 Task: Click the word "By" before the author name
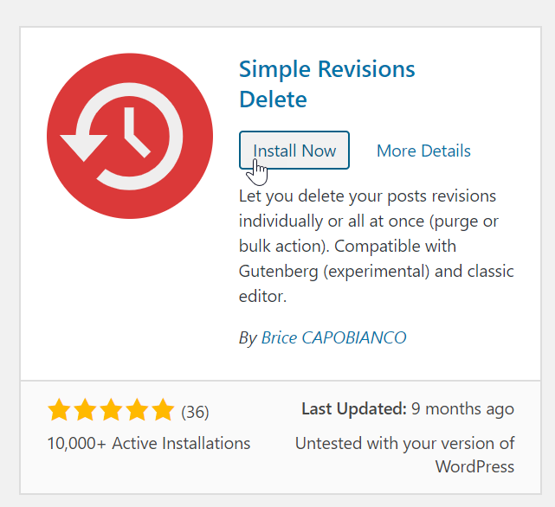click(248, 337)
